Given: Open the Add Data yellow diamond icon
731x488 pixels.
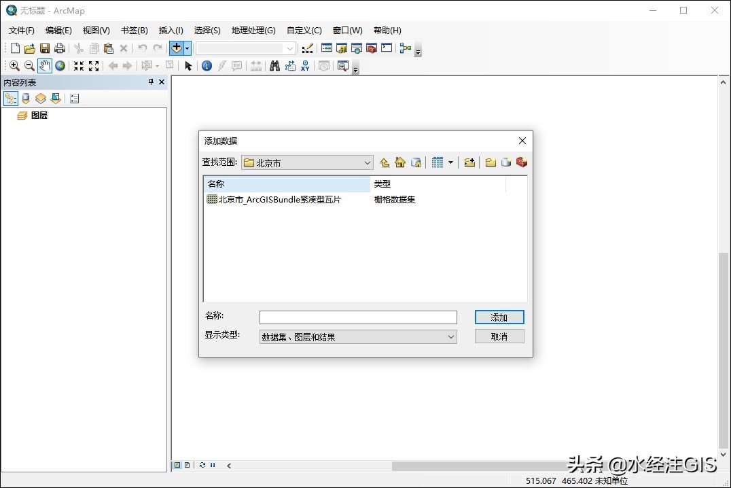Looking at the screenshot, I should [x=175, y=48].
